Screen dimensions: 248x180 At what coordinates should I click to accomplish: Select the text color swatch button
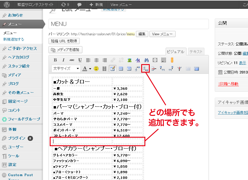point(85,69)
